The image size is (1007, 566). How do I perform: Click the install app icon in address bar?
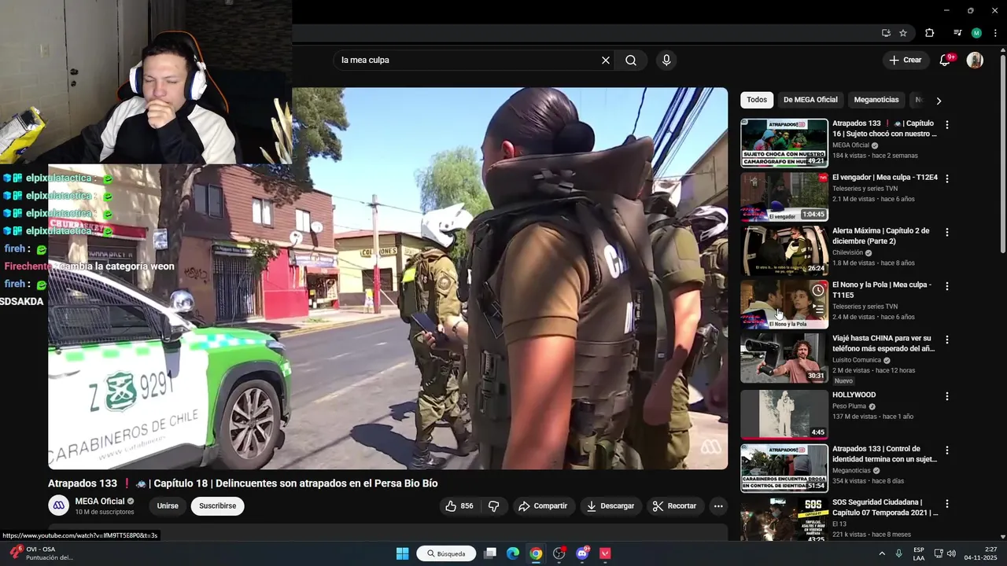(886, 33)
